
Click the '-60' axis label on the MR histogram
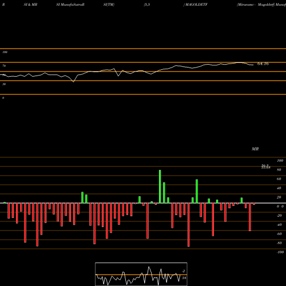279,234
